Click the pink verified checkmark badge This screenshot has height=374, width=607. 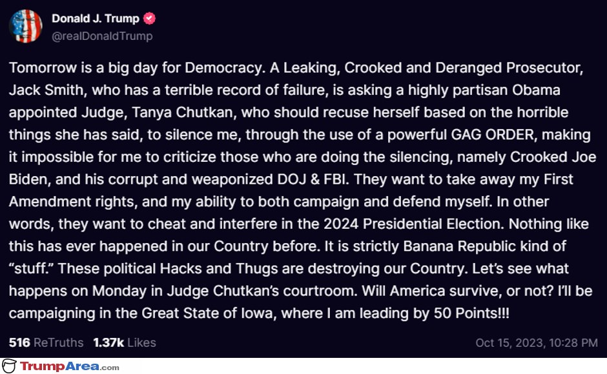point(149,19)
